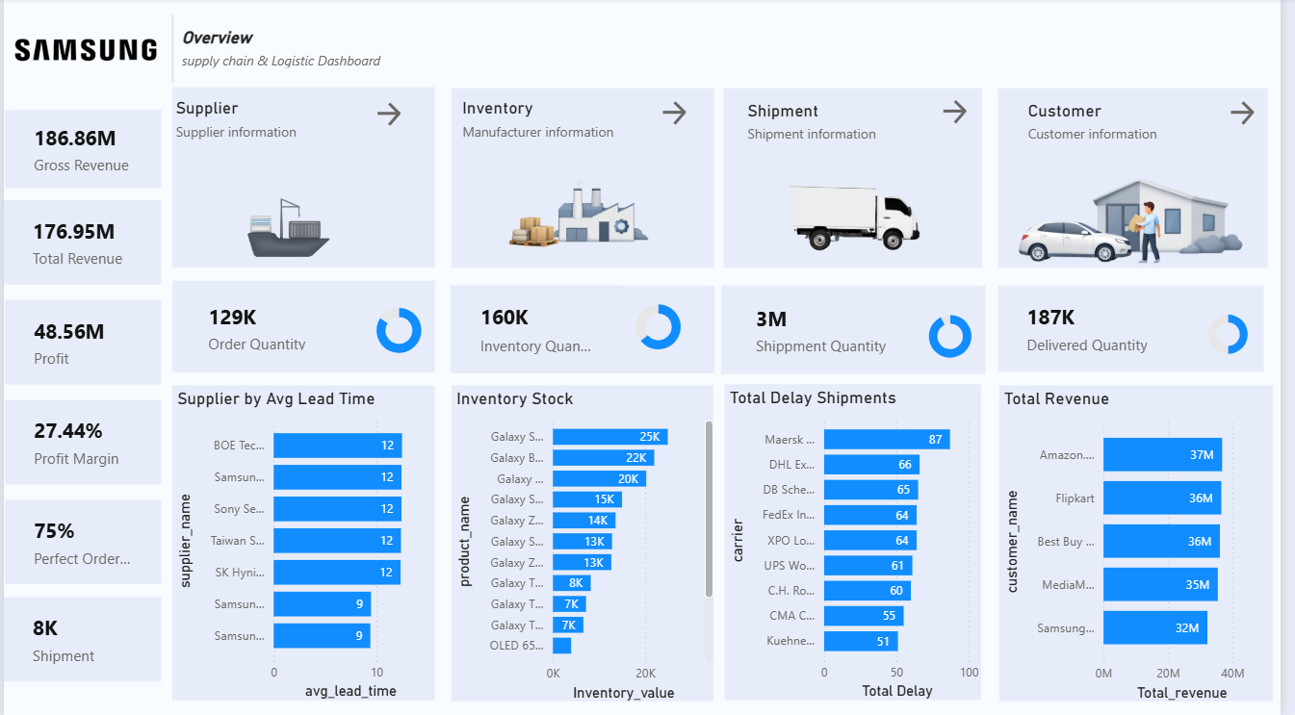Select the 8K Shipment card
The width and height of the screenshot is (1295, 715).
click(83, 639)
